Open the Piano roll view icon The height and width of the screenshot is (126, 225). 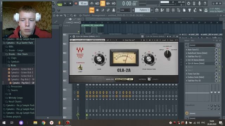click(162, 10)
